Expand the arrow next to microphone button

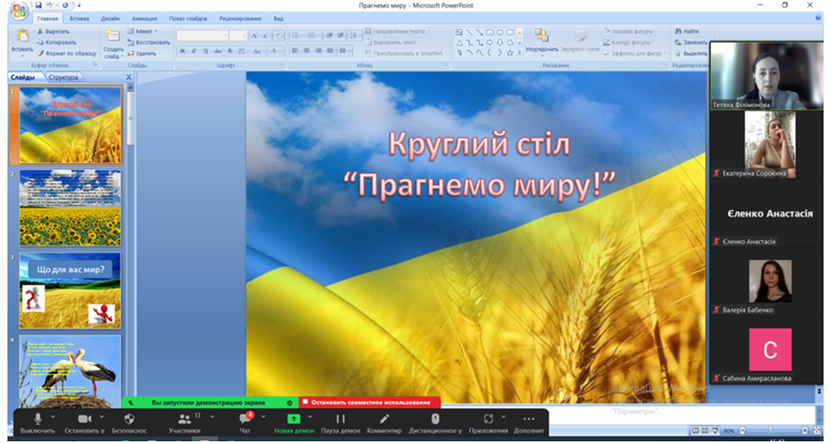54,417
